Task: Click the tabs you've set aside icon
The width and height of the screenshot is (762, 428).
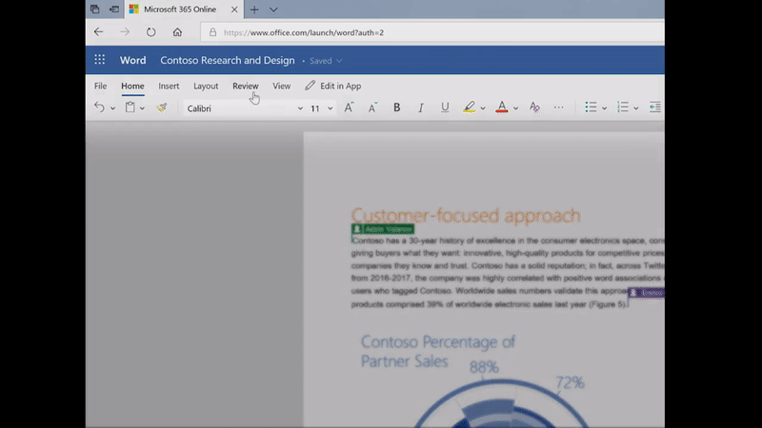Action: [x=95, y=10]
